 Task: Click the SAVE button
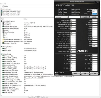pyautogui.click(x=85, y=17)
